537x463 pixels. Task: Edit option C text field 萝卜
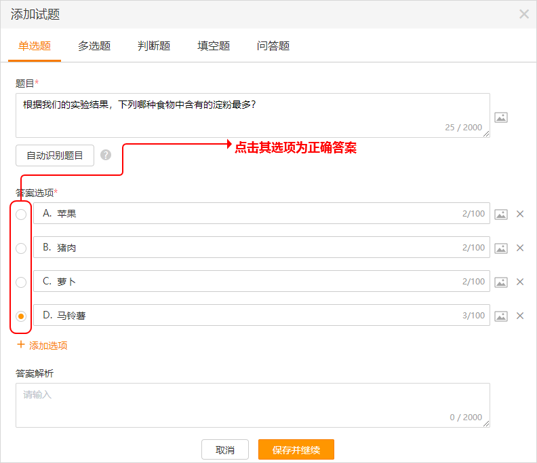(262, 281)
